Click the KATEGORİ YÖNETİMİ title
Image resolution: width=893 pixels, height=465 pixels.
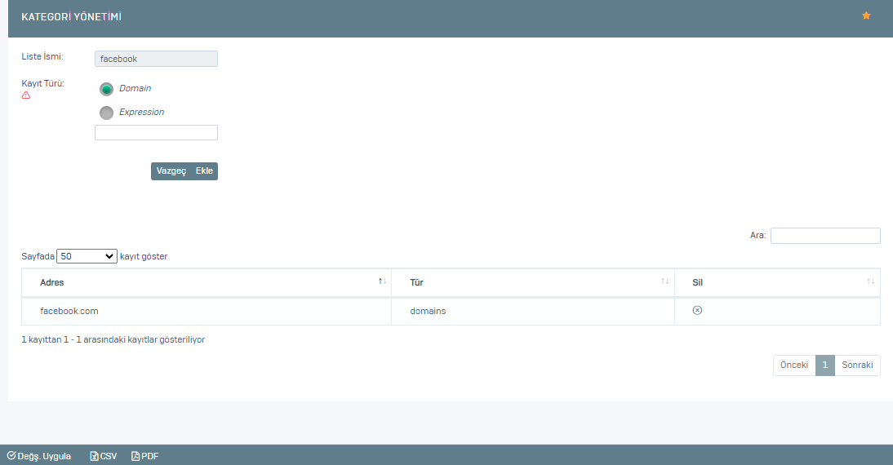coord(71,17)
